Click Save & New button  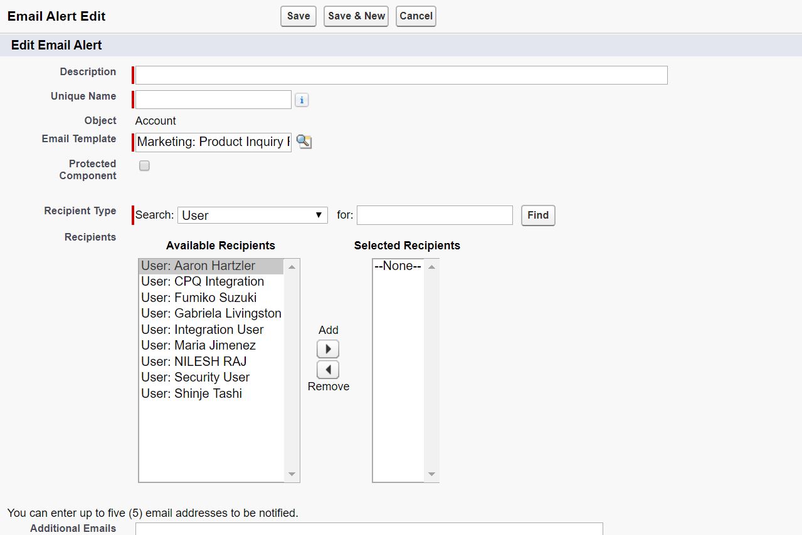coord(356,16)
